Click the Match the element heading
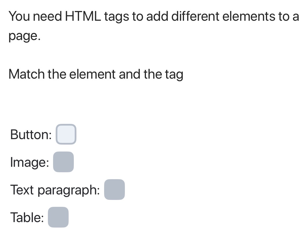Image resolution: width=306 pixels, height=229 pixels. [x=96, y=74]
